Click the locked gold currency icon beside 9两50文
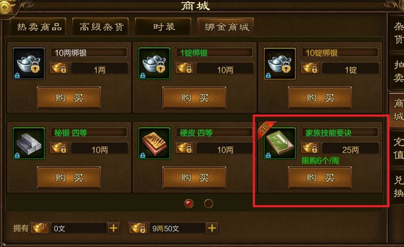 (x=138, y=228)
